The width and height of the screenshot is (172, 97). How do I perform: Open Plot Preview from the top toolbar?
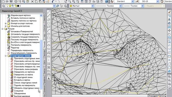coord(20,1)
